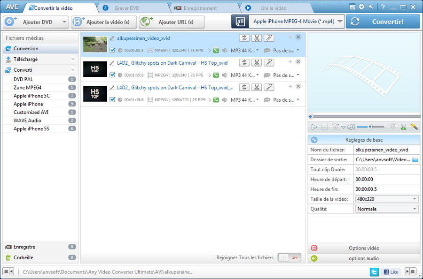Click the Nom du fichier input field
Viewport: 423px width, 279px height.
tap(387, 150)
